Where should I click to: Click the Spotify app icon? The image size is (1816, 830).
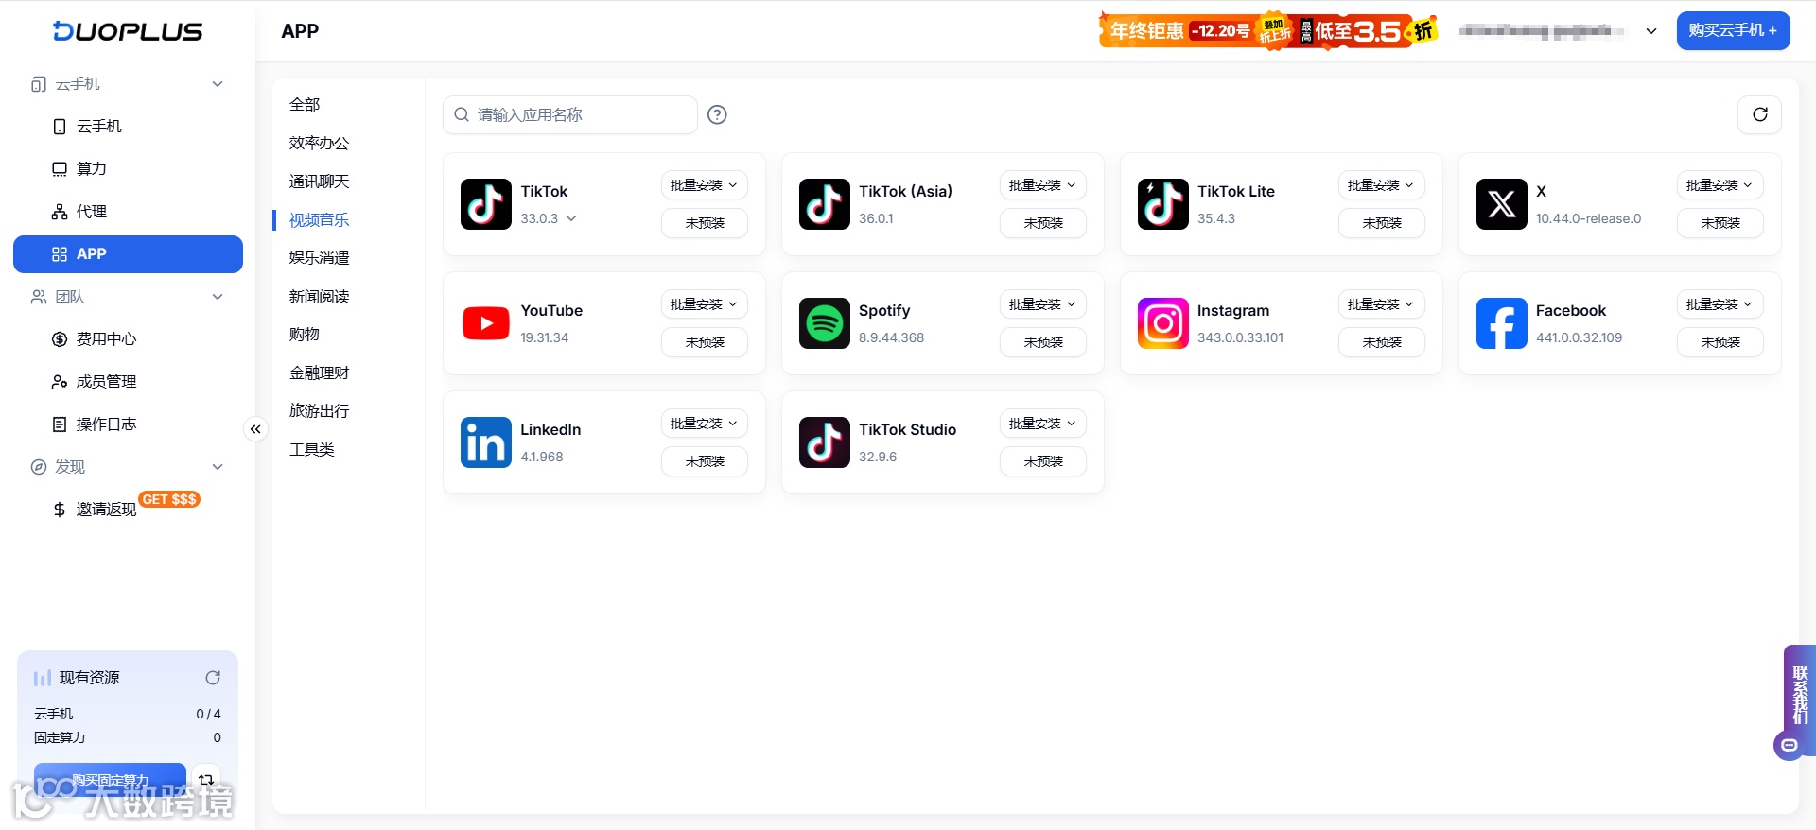pos(825,323)
